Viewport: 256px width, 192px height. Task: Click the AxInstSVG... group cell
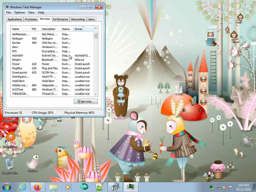(x=82, y=55)
